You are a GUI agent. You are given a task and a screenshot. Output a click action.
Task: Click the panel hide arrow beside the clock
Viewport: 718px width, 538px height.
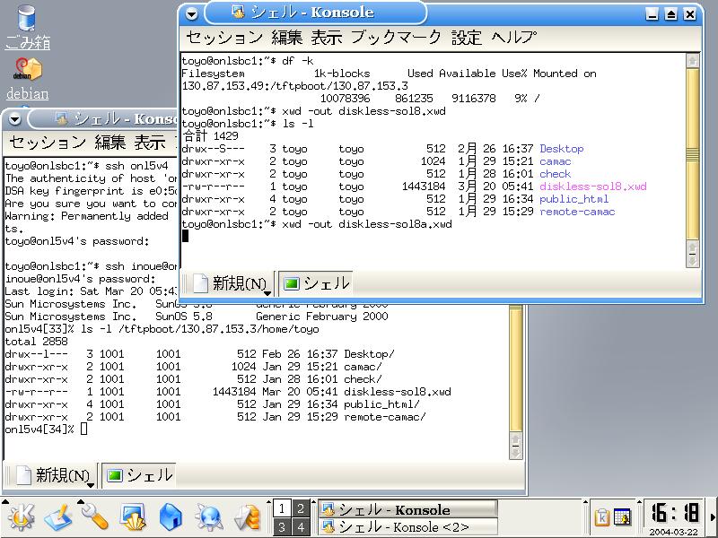713,517
